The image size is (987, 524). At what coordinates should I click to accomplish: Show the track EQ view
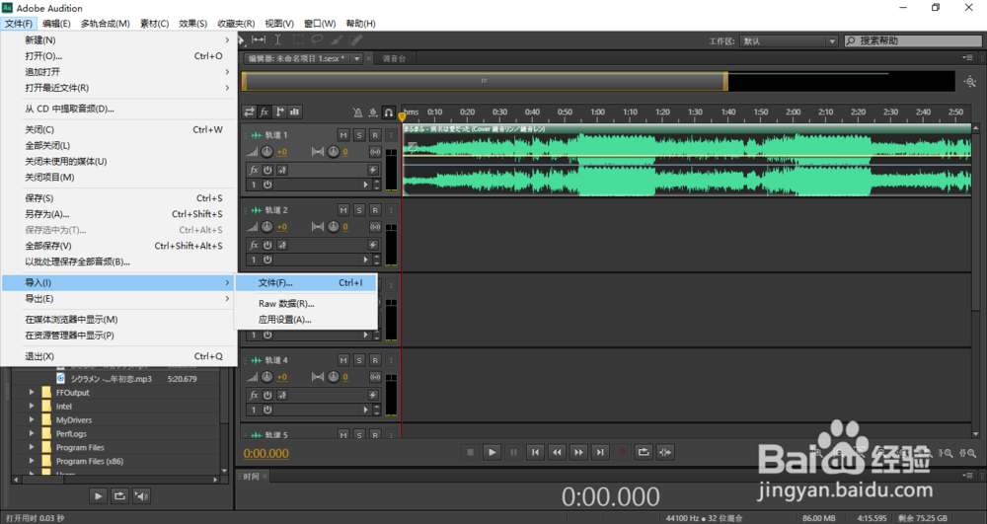tap(294, 112)
